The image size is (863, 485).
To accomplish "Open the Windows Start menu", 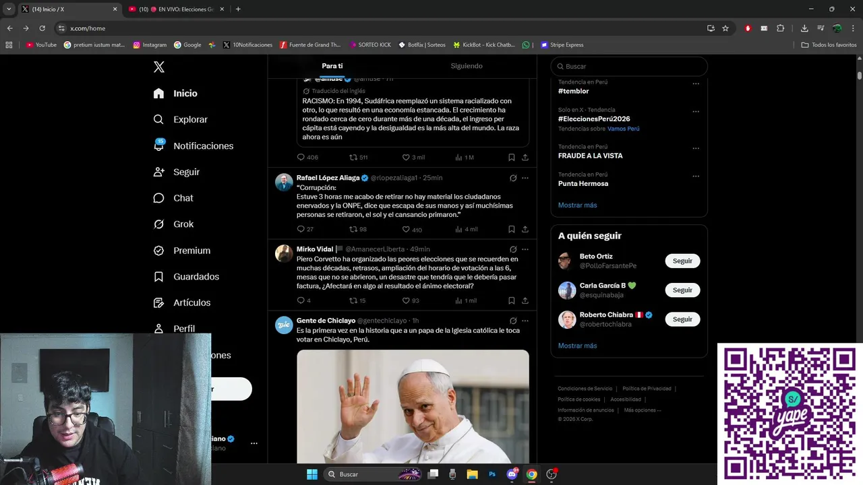I will (x=311, y=474).
